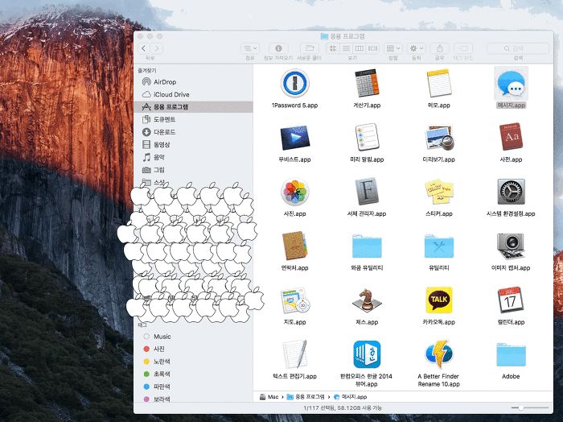
Task: Select 응용 프로그램 in the sidebar
Action: coord(193,107)
